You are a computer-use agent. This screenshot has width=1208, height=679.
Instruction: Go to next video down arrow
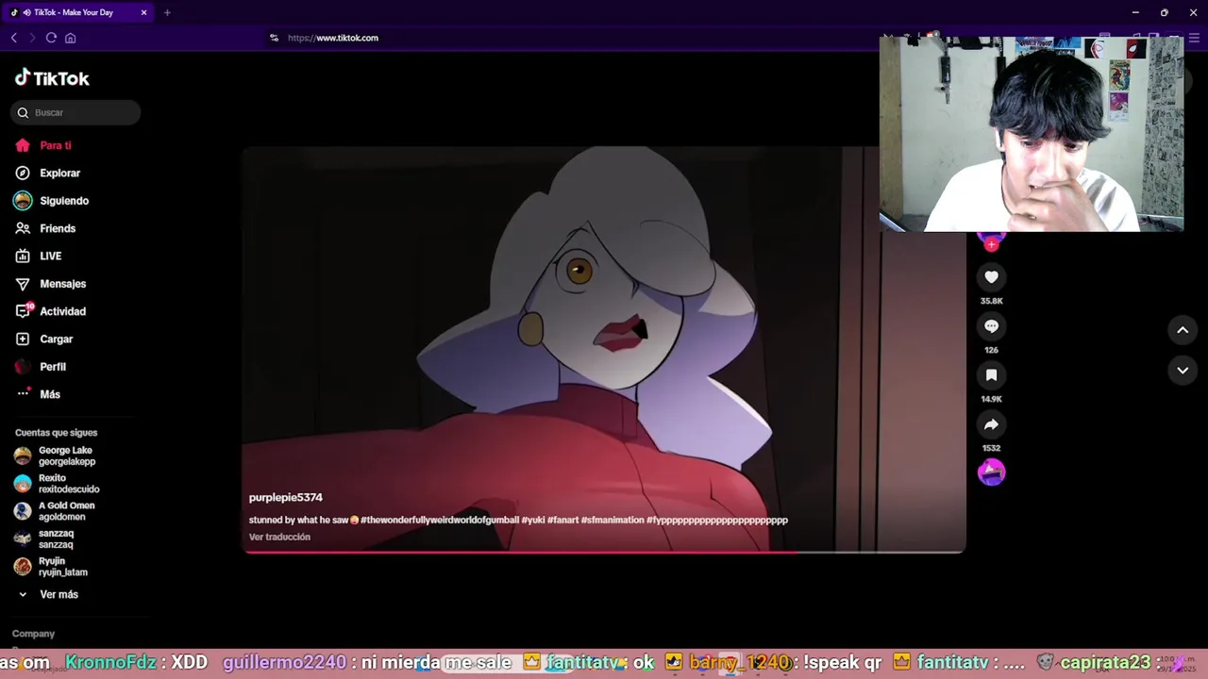1183,371
